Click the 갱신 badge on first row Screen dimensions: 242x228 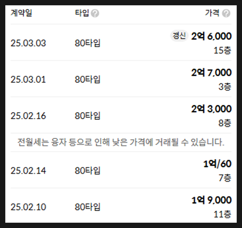coord(179,36)
